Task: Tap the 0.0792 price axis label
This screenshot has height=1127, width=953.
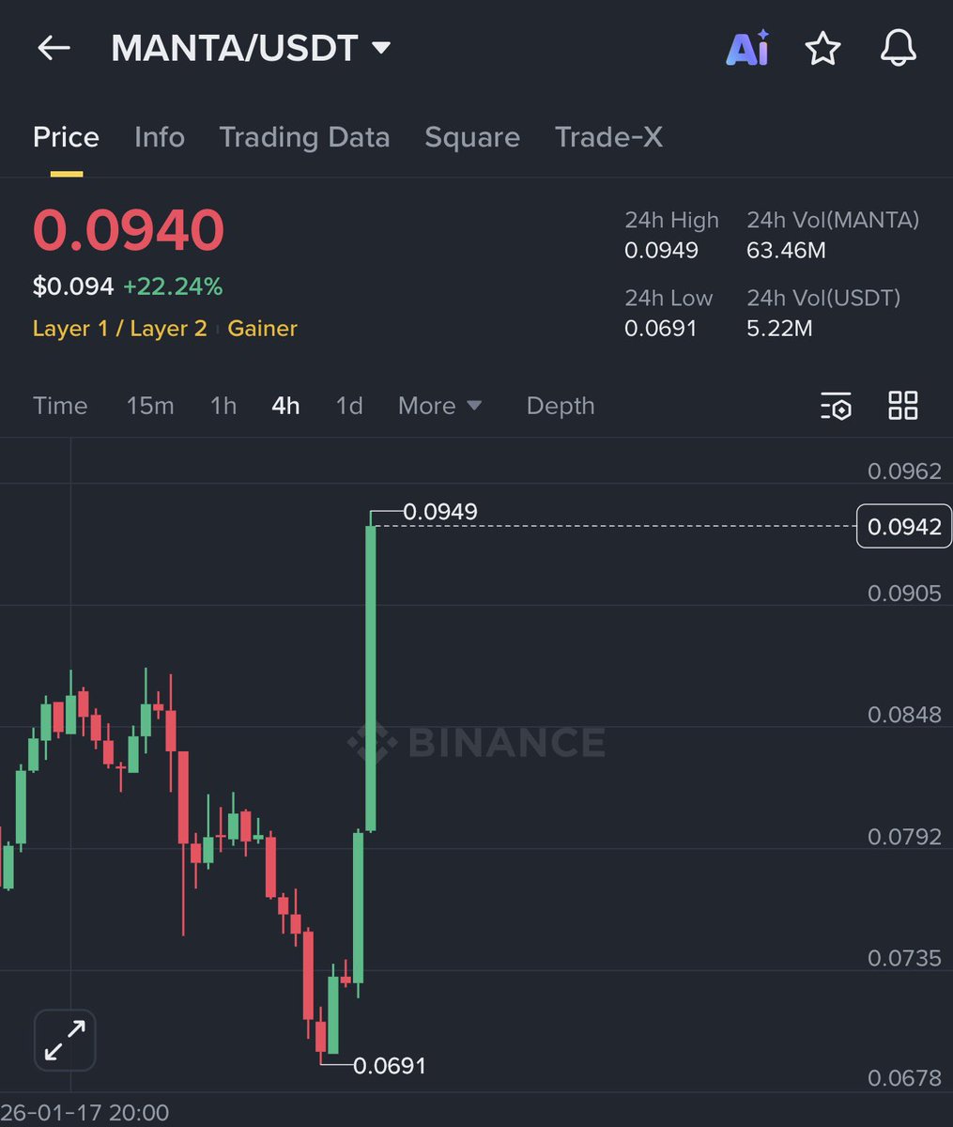Action: pyautogui.click(x=904, y=837)
